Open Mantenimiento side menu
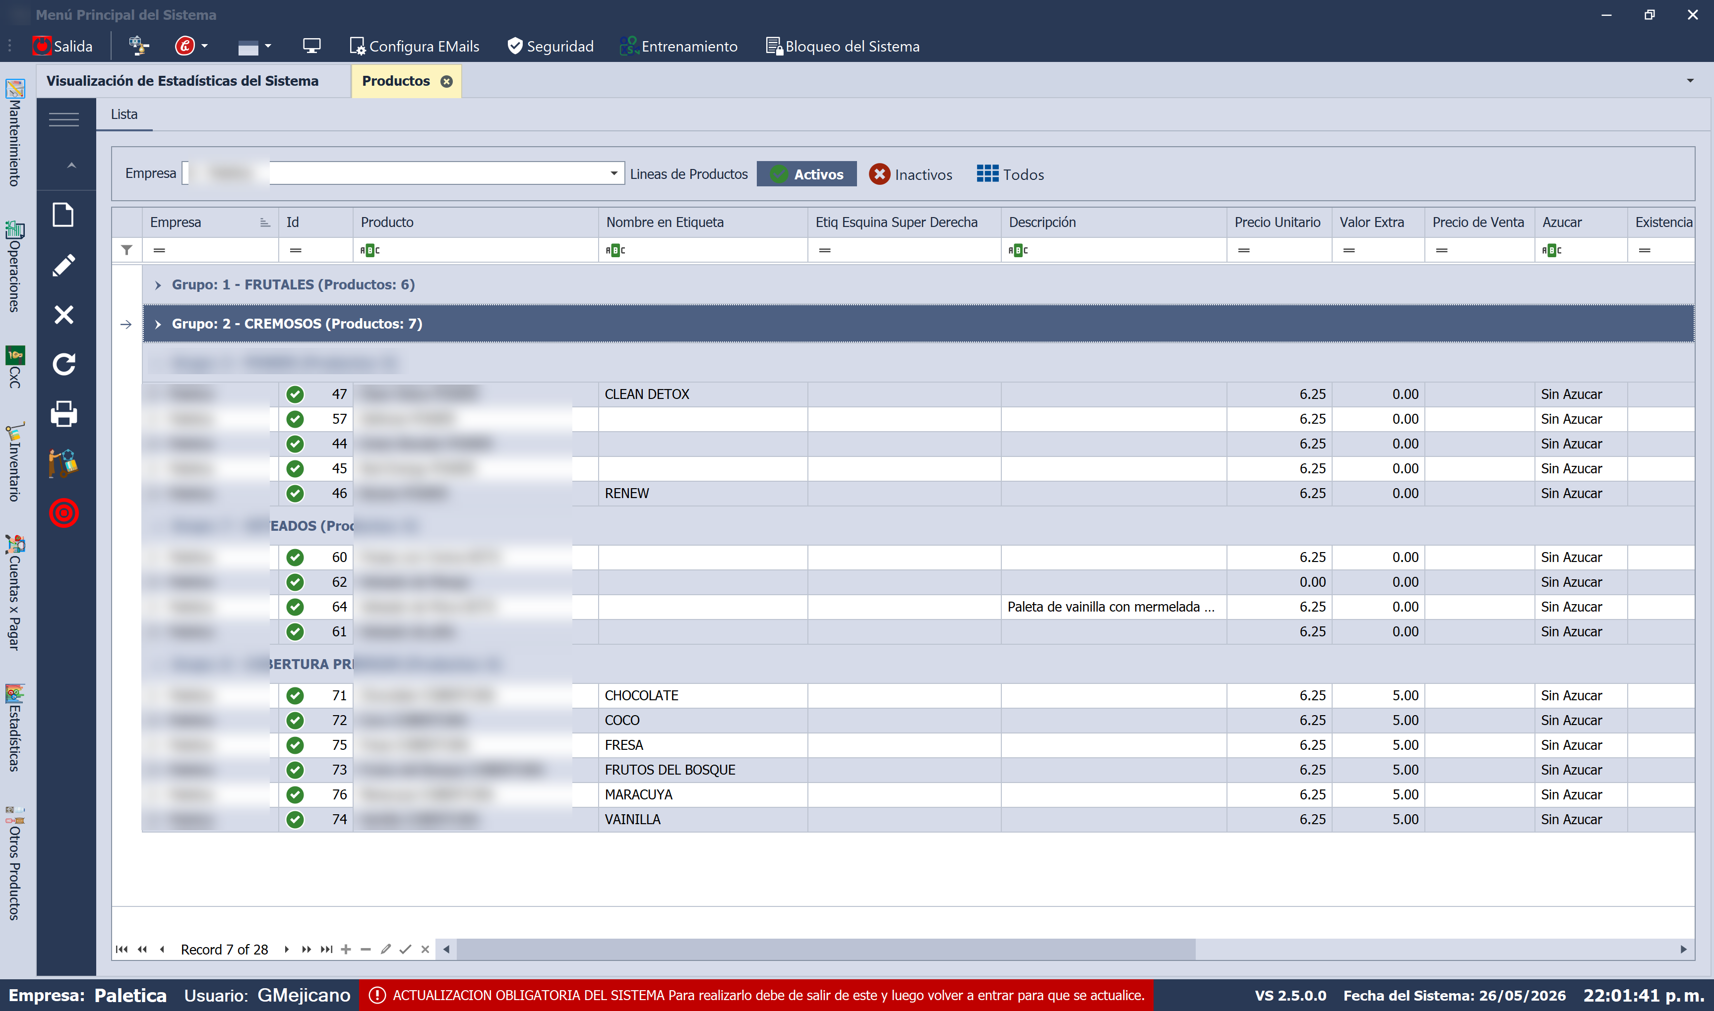Image resolution: width=1714 pixels, height=1011 pixels. tap(14, 133)
